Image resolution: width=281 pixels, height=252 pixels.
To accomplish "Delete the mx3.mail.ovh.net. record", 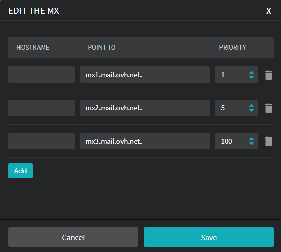I will coord(269,141).
